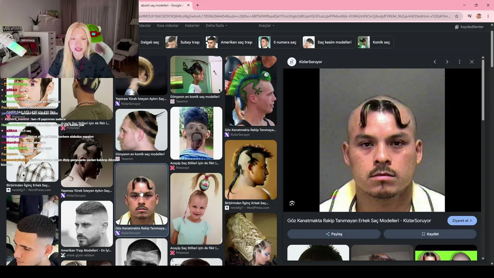Viewport: 494px width, 278px height.
Task: Show previous image in preview panel
Action: tap(435, 62)
